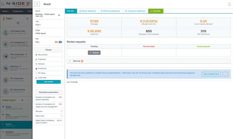Screen dimensions: 233x139
Task: Click the IRT data extracts icon
Action: tap(5, 91)
